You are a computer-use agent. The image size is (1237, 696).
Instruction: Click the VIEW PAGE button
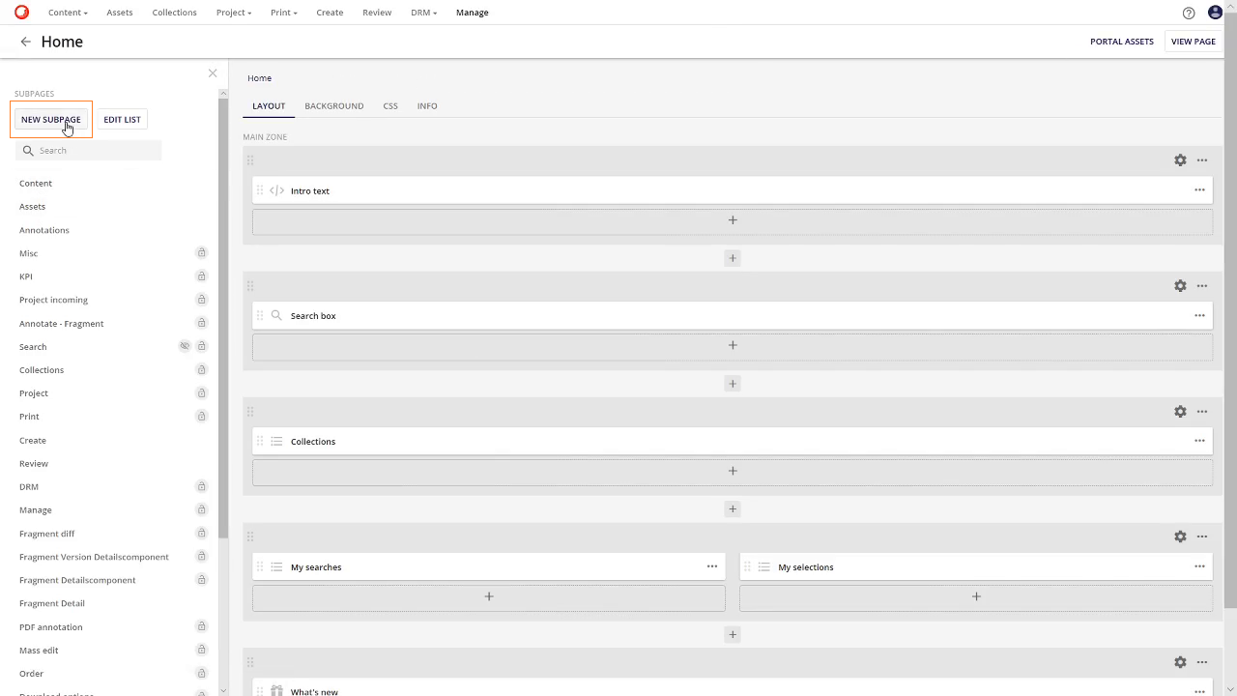pos(1193,42)
